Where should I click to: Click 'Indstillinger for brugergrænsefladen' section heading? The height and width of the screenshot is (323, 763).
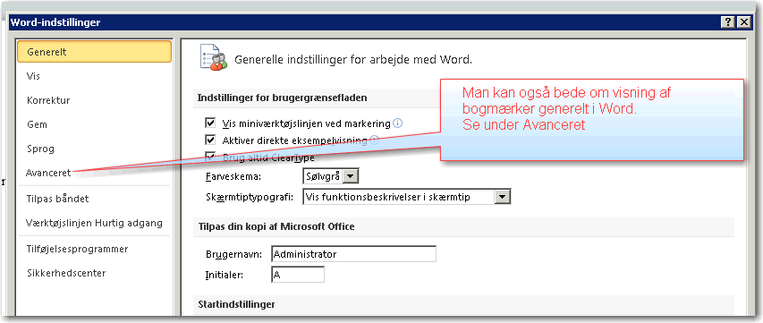click(283, 98)
